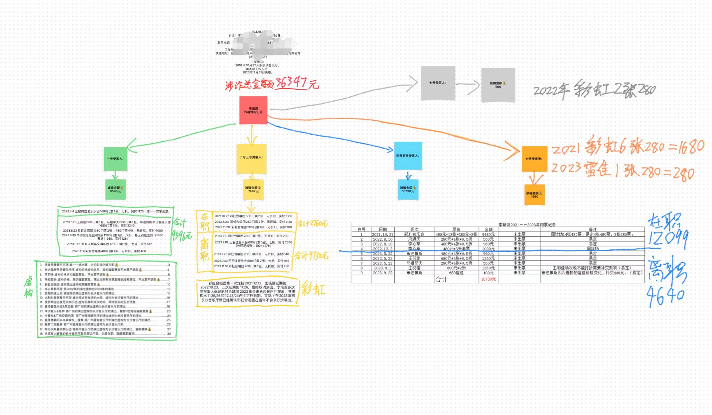Viewport: 712px width, 415px height.
Task: Select the yellow '二号三号受害人:' sticky note
Action: (x=251, y=159)
